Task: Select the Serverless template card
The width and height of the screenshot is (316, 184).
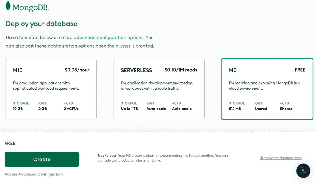Action: (159, 89)
